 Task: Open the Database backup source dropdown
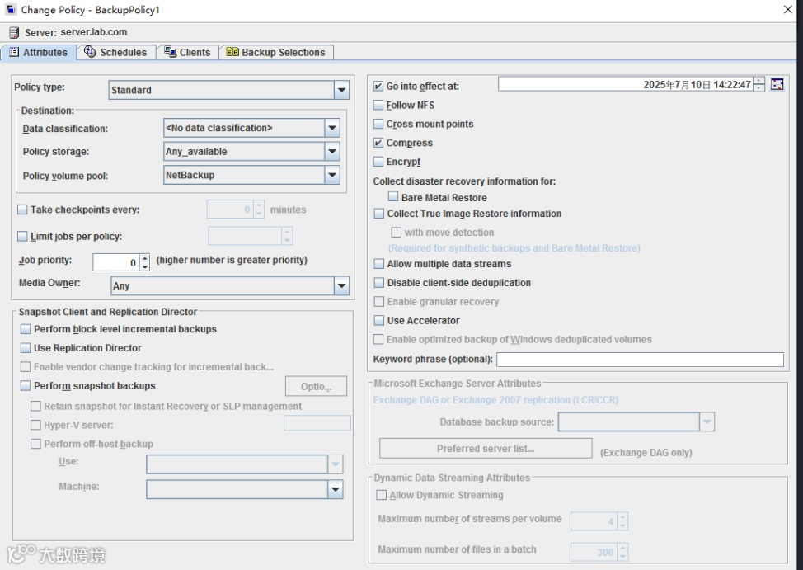coord(707,422)
